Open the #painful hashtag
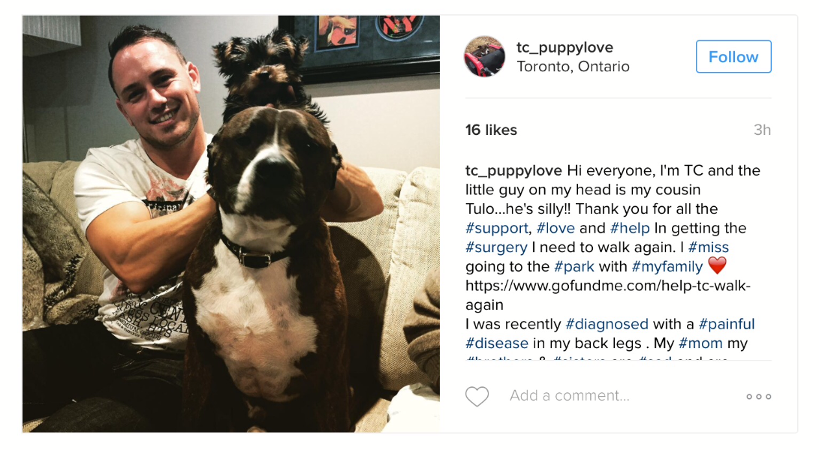 pos(727,324)
